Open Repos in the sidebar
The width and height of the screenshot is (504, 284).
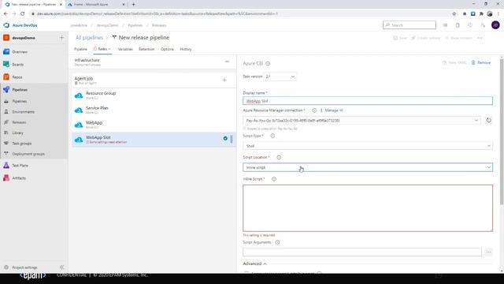click(x=17, y=77)
